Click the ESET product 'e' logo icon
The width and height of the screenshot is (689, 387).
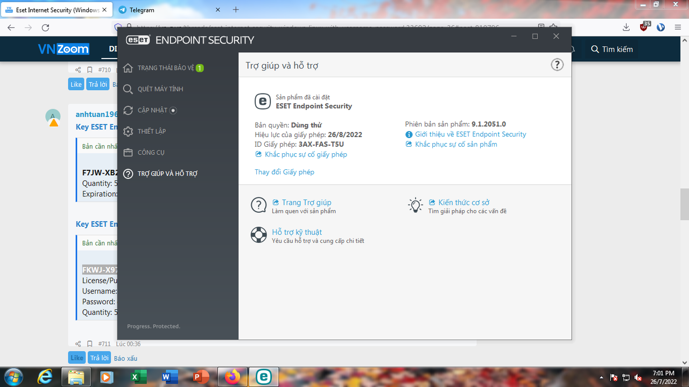[x=262, y=101]
